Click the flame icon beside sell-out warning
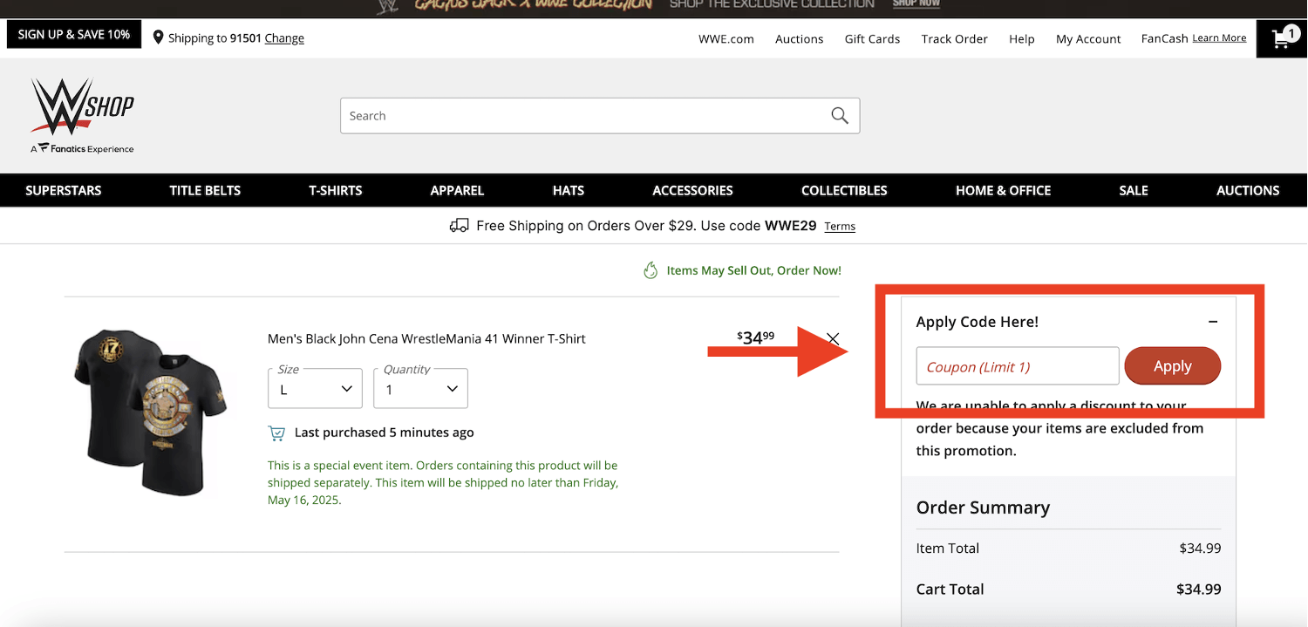Screen dimensions: 1308x627 pyautogui.click(x=651, y=269)
